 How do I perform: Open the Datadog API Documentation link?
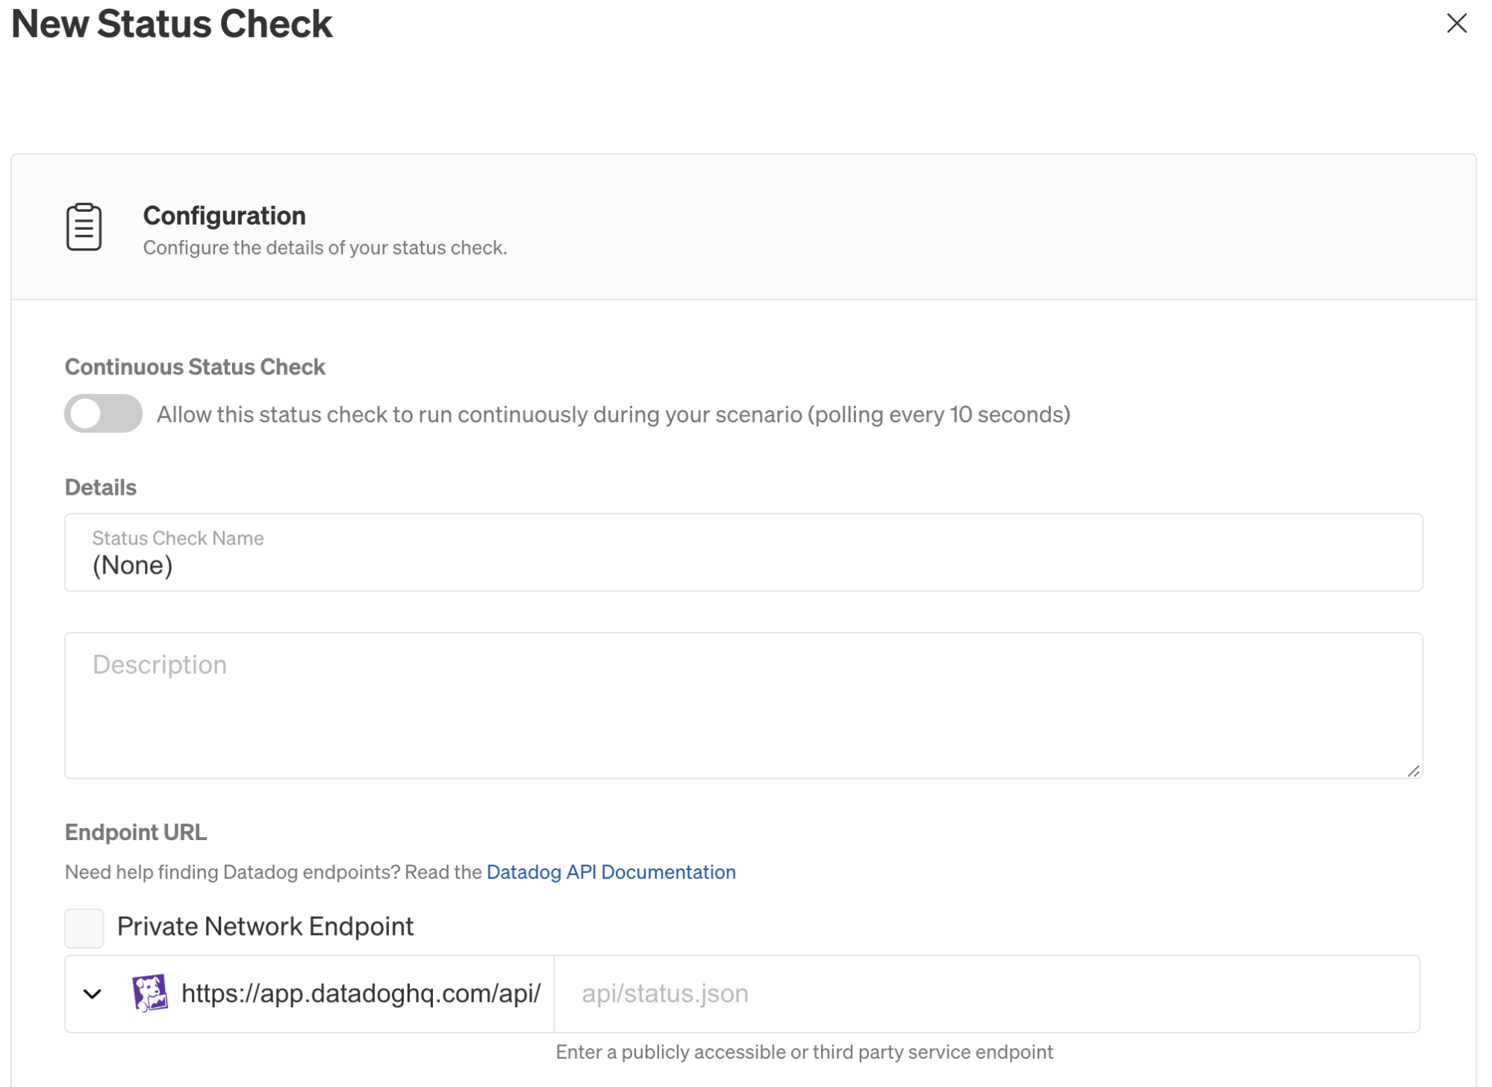click(610, 871)
